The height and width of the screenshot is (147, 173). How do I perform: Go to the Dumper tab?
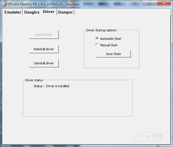pos(65,12)
